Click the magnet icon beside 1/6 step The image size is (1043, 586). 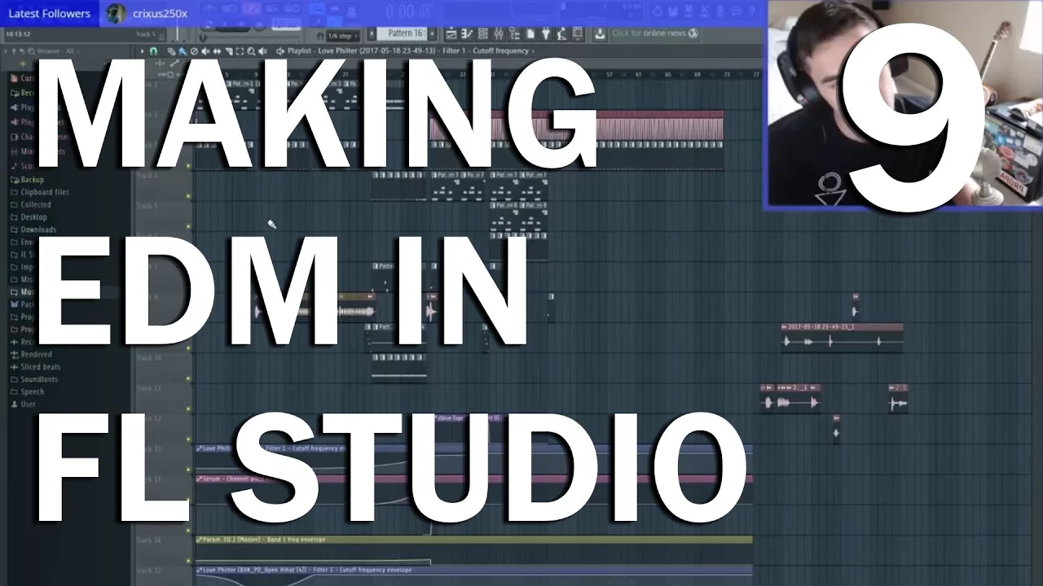320,36
